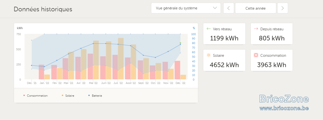Select the Juil. '22 solar bar
The width and height of the screenshot is (323, 120).
pos(121,58)
